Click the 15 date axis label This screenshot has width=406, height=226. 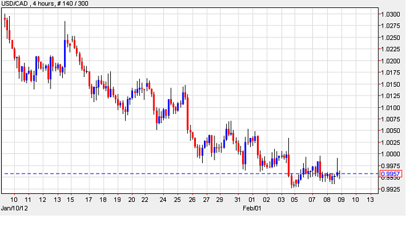coord(70,200)
